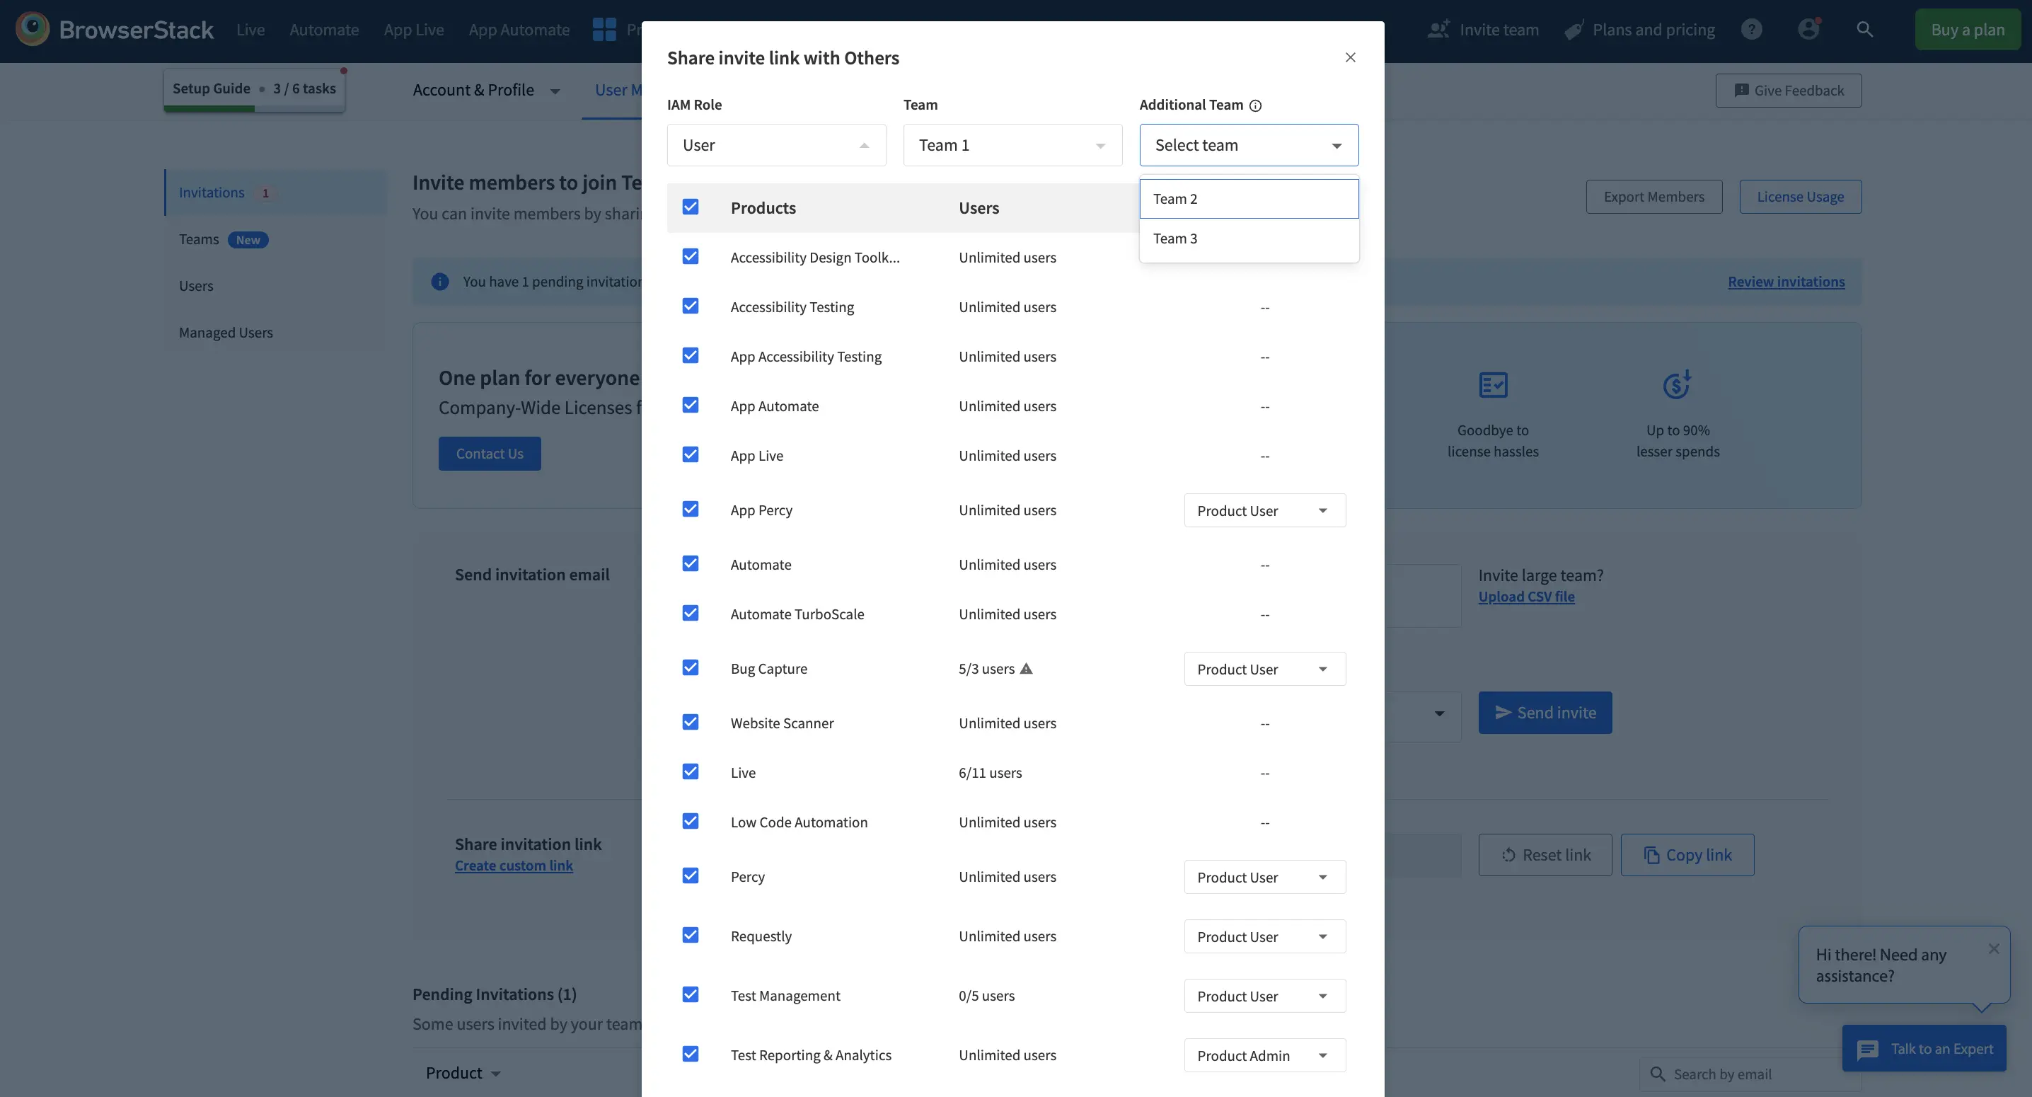Open the products grid icon

point(604,30)
